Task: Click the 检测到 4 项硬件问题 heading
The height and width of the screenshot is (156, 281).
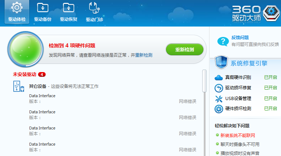Action: click(72, 46)
